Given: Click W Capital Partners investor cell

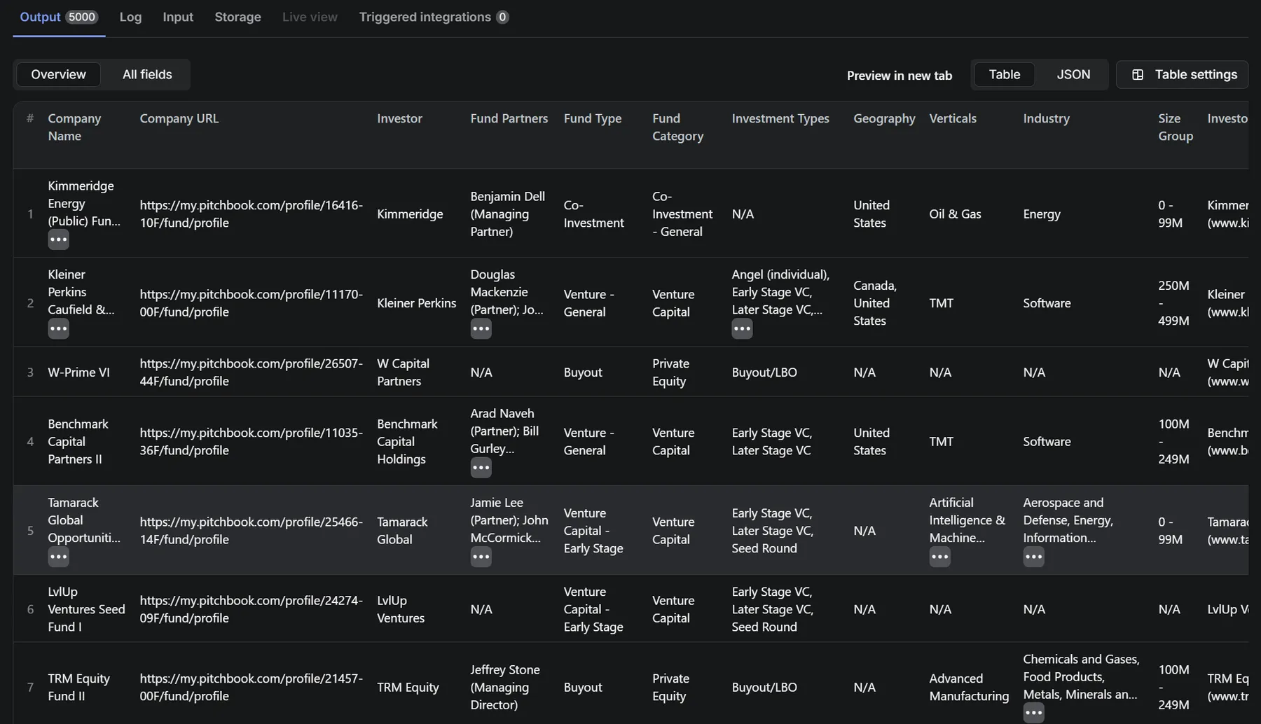Looking at the screenshot, I should (403, 372).
